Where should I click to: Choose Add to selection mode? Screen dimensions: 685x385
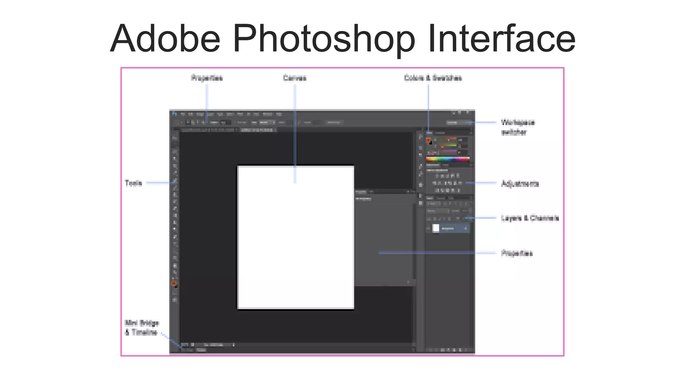193,122
